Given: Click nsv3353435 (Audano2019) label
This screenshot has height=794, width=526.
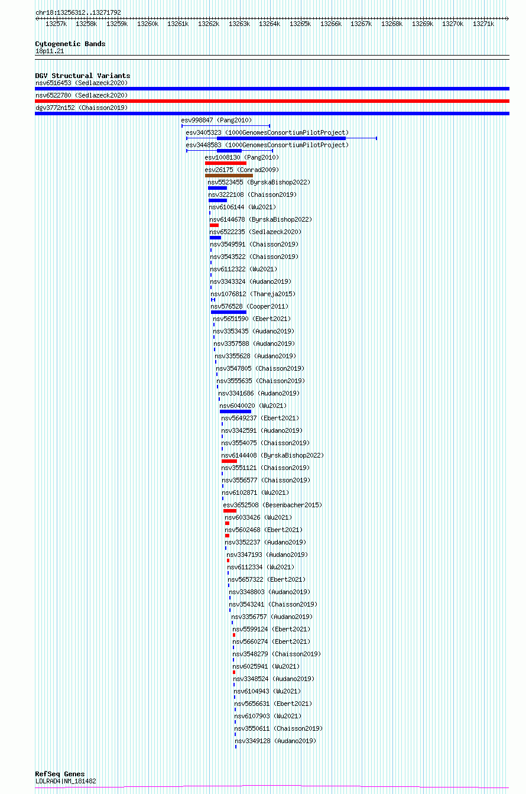Looking at the screenshot, I should click(254, 331).
